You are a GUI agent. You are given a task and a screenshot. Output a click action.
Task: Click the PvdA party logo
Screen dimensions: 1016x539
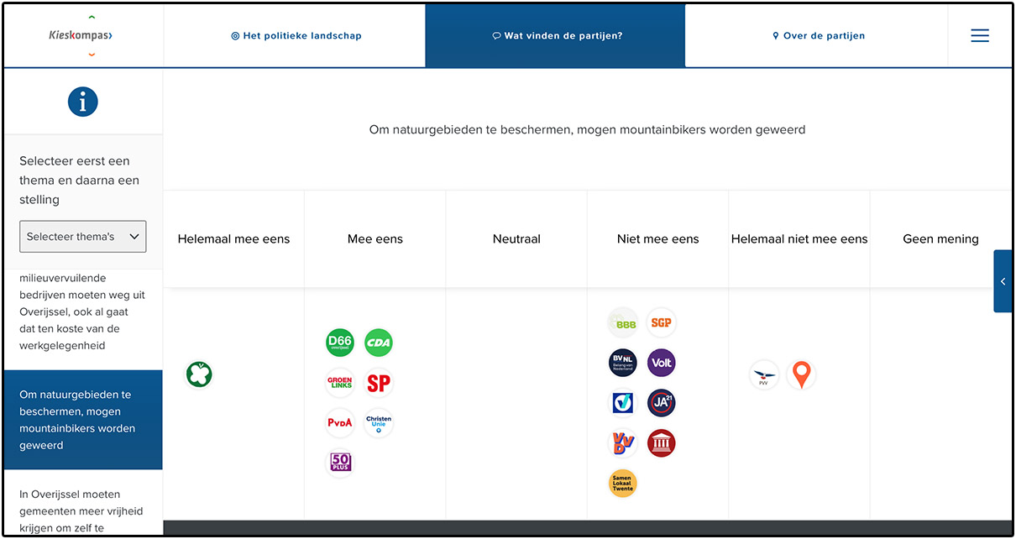340,422
